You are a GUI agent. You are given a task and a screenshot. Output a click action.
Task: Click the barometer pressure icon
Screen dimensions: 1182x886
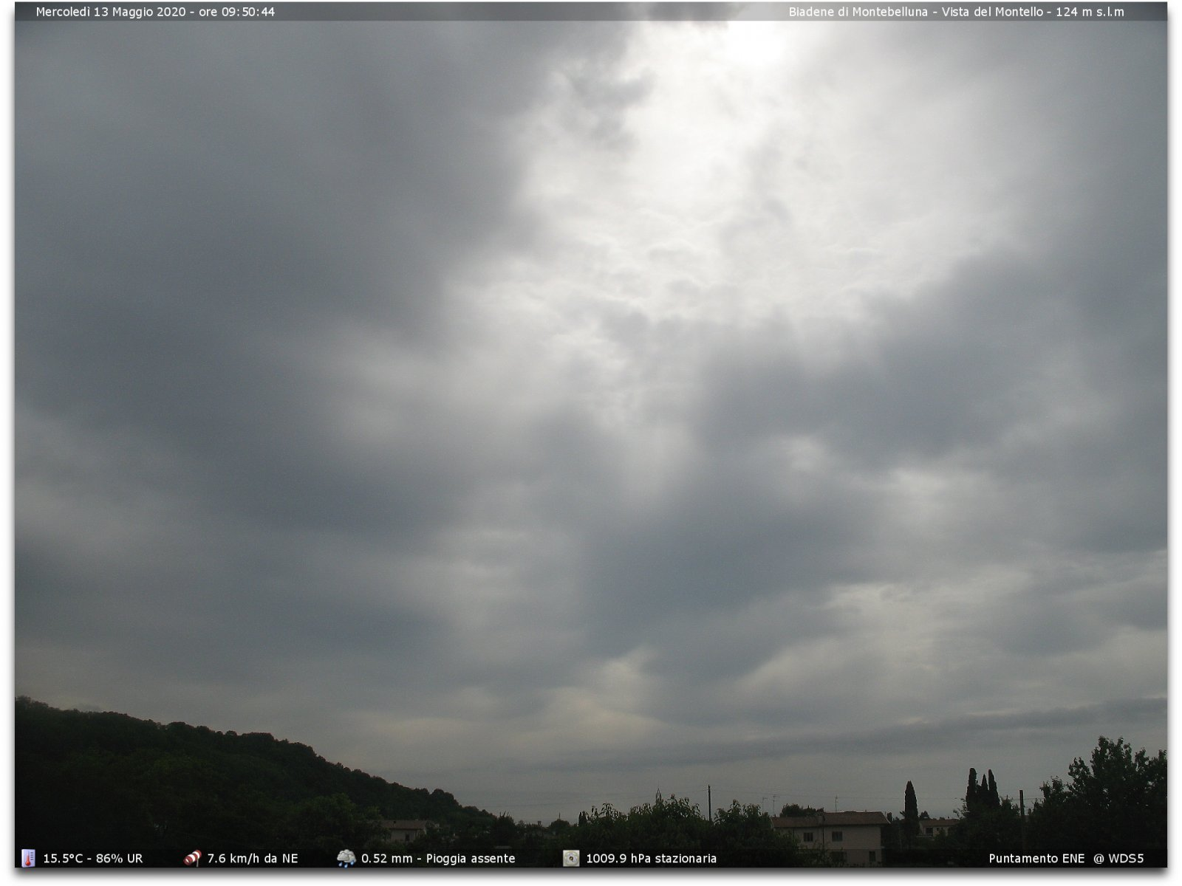[x=571, y=858]
